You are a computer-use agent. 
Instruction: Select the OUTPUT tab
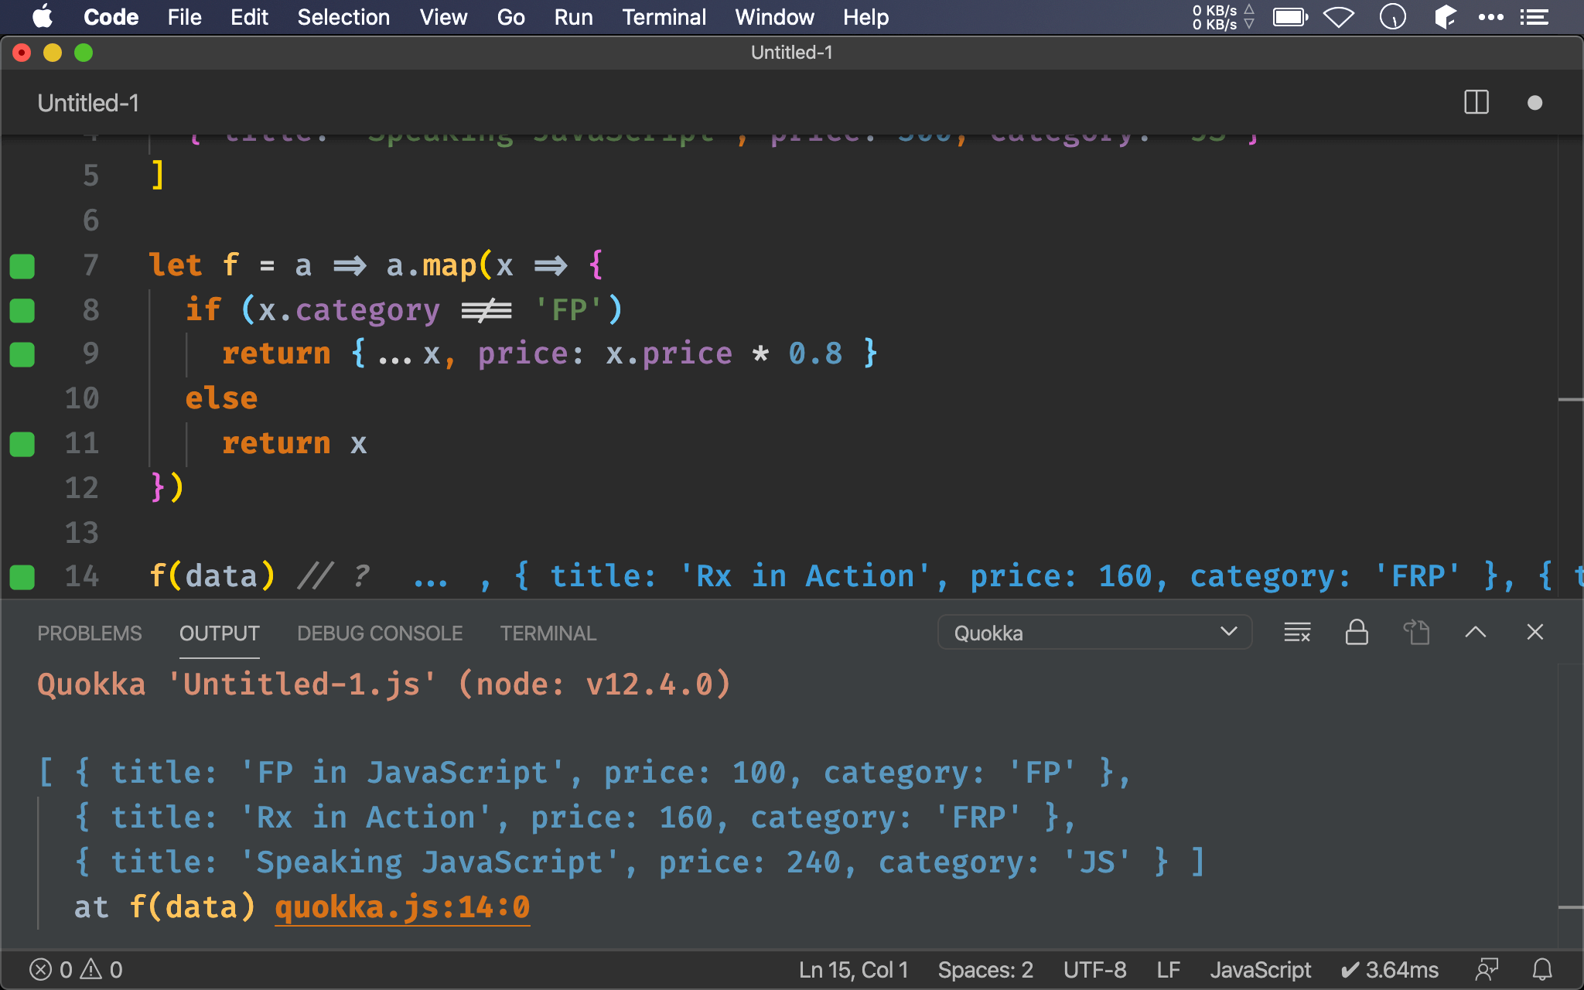pos(219,633)
